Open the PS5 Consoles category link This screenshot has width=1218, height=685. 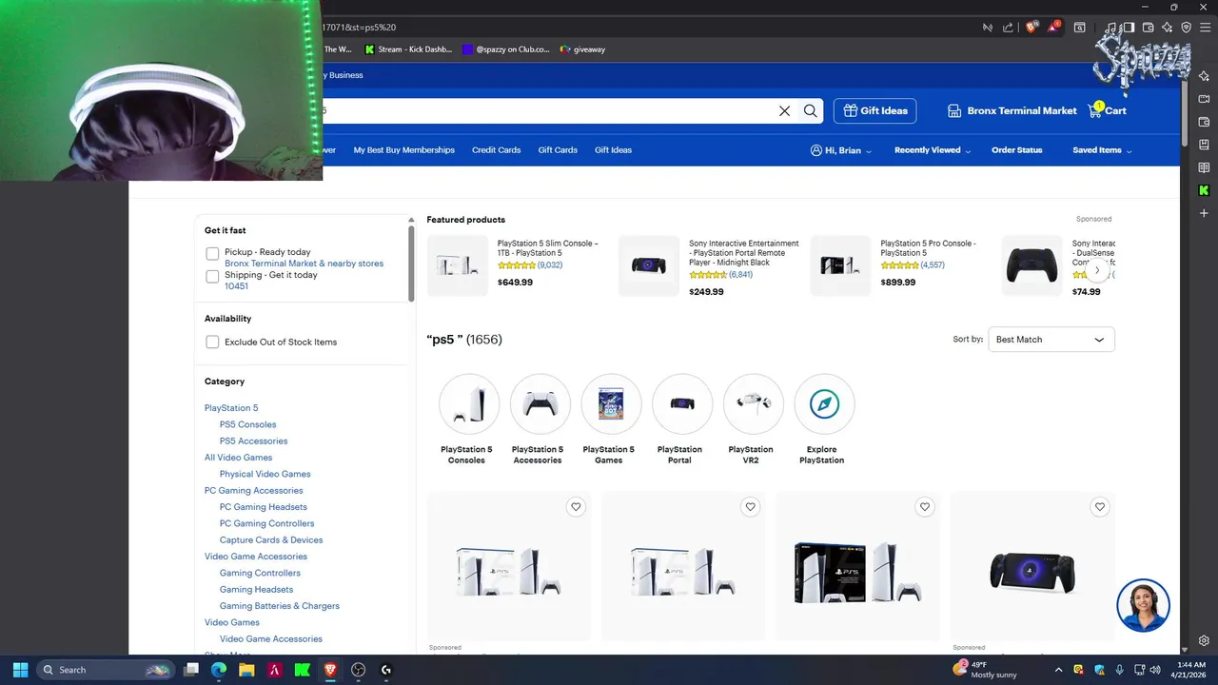247,424
